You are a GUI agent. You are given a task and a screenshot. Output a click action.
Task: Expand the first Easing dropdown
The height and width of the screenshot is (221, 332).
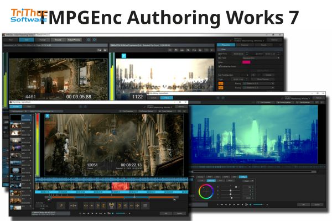(258, 83)
